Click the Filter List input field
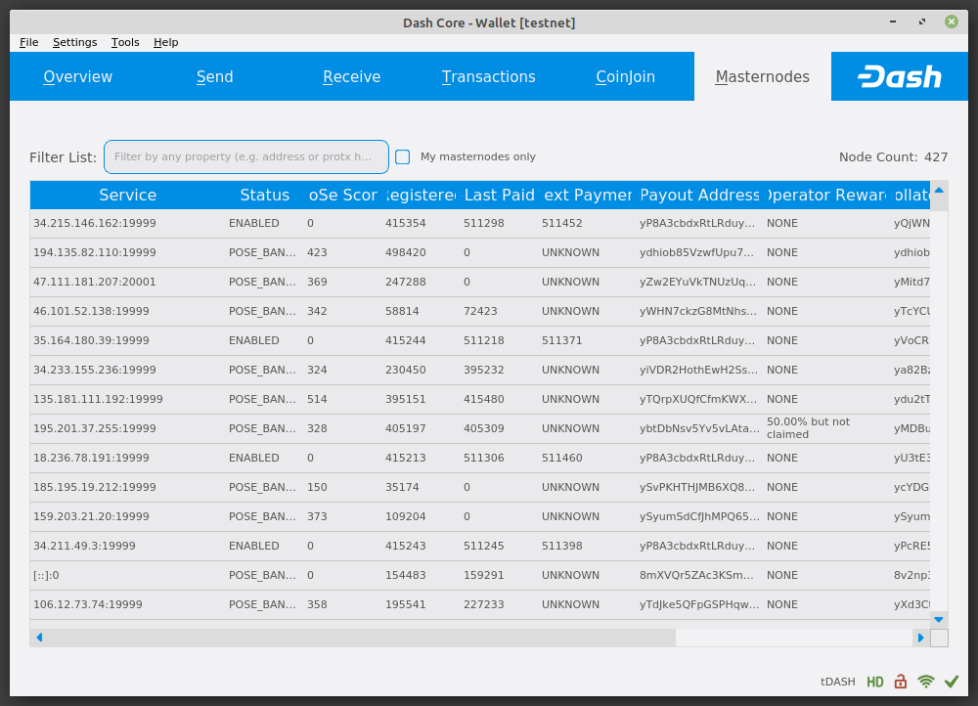 [x=246, y=157]
